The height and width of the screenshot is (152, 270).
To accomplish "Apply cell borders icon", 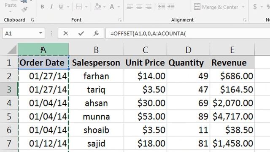I will 79,7.
